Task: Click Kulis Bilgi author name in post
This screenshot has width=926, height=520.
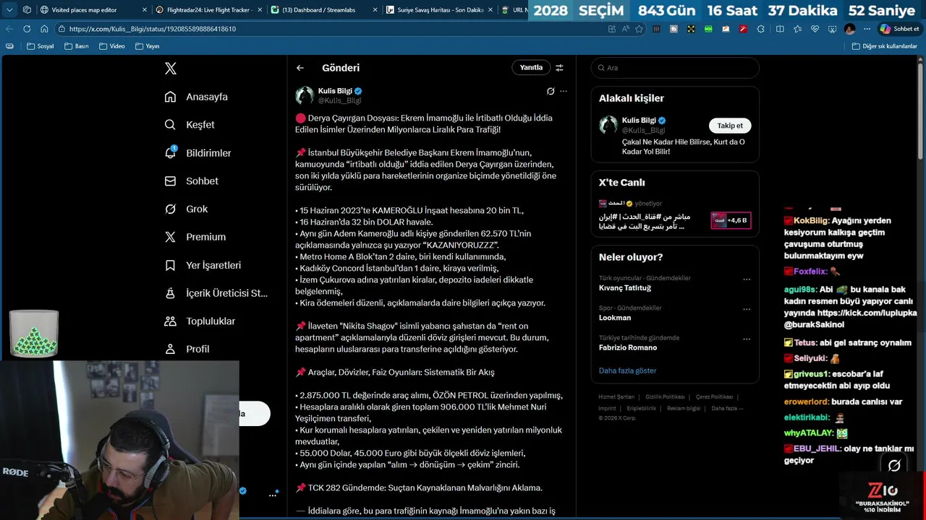Action: pyautogui.click(x=335, y=91)
